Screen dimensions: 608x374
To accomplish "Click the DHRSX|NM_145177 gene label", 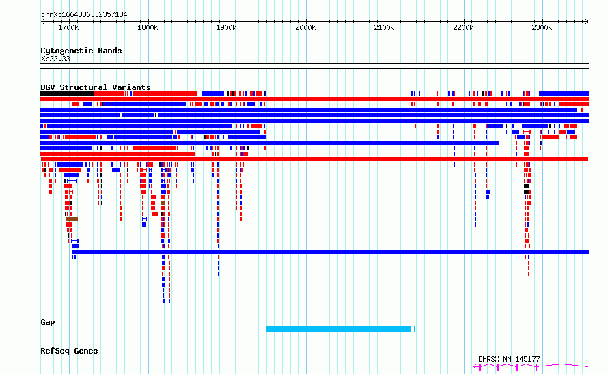I will pyautogui.click(x=509, y=359).
